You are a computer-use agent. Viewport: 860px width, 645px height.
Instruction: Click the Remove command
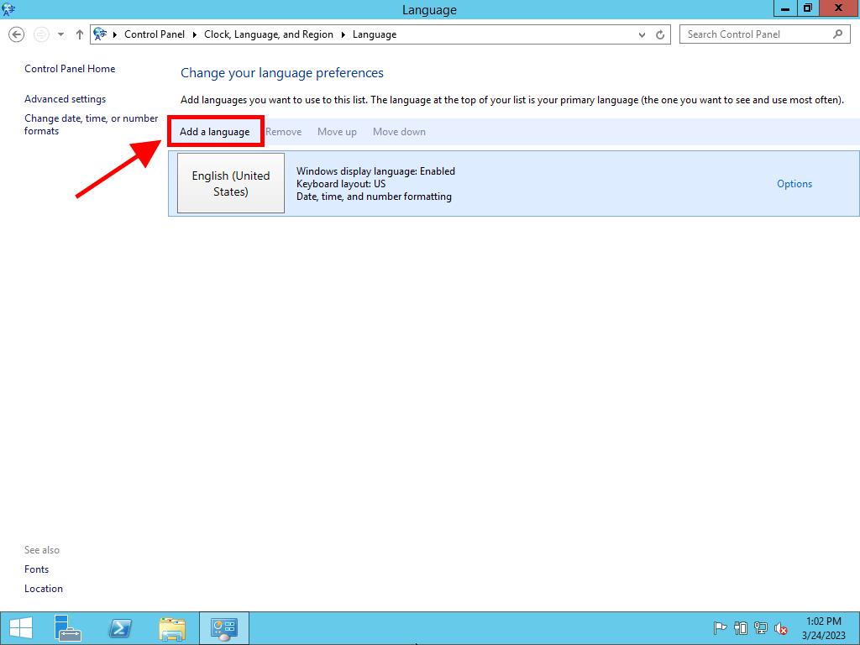284,132
